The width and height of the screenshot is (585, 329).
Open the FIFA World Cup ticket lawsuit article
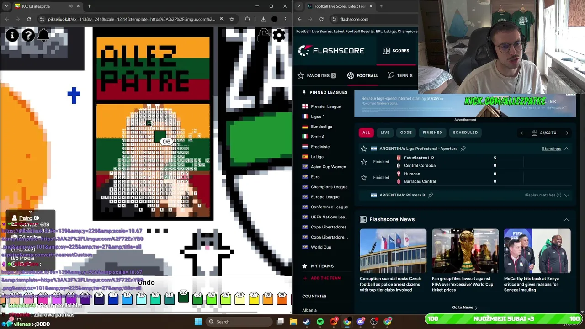[465, 261]
